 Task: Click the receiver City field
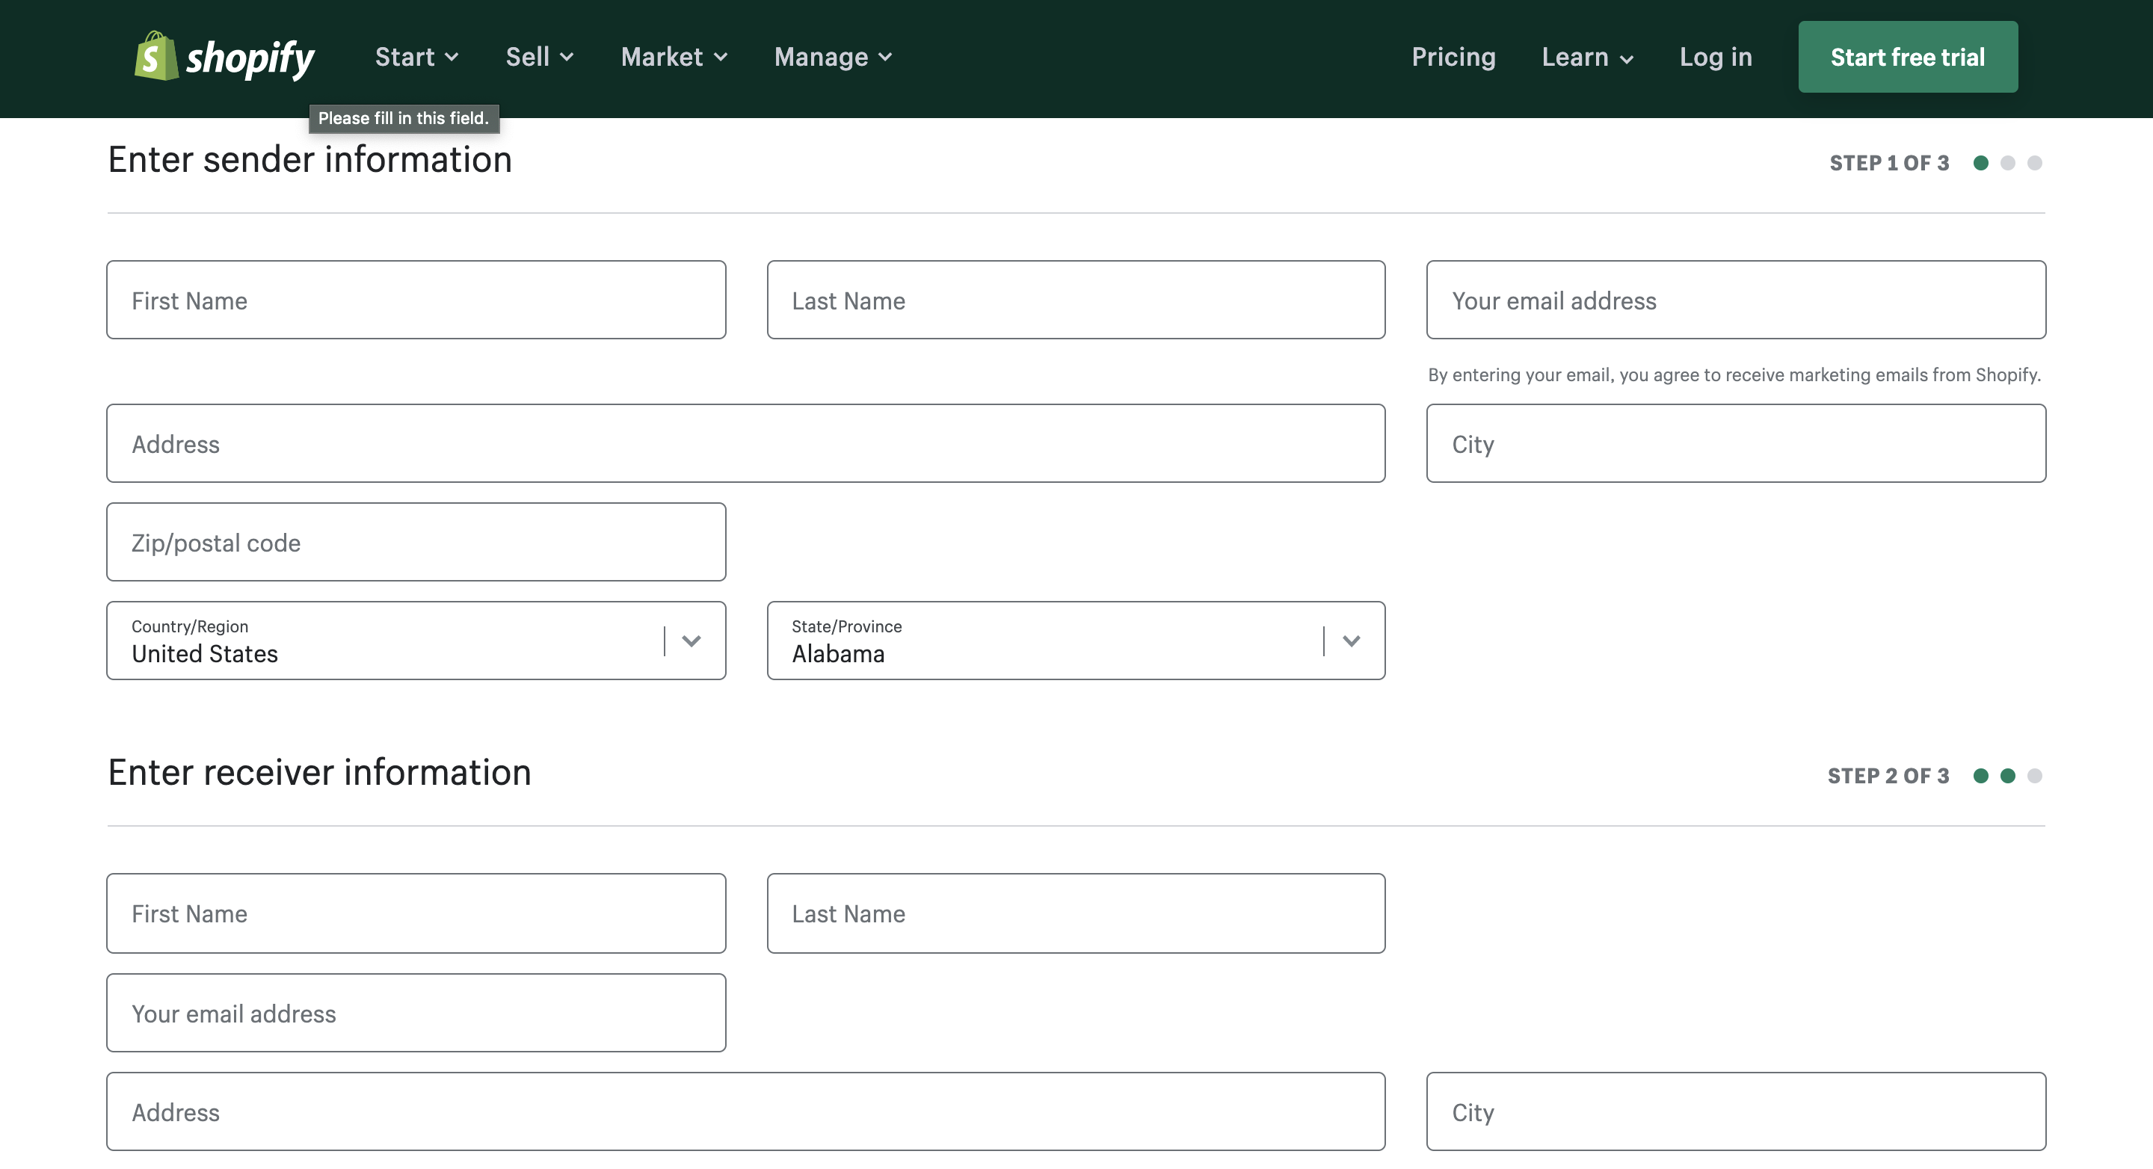point(1735,1111)
